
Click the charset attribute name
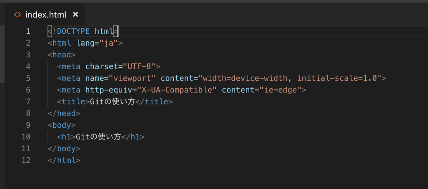102,67
